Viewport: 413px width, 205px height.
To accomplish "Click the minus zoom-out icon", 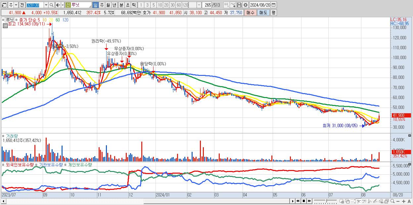I will pyautogui.click(x=398, y=201).
